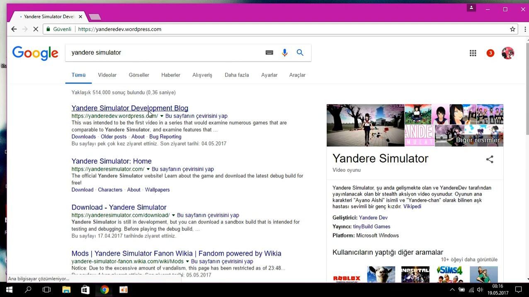Expand dropdown arrow next to yanderedev.wordpress.com
529x297 pixels.
coord(162,116)
